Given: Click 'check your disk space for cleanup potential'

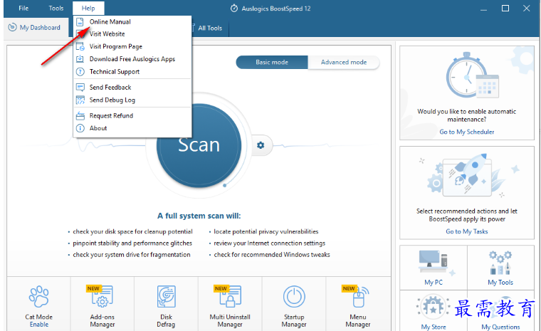Looking at the screenshot, I should (x=132, y=231).
